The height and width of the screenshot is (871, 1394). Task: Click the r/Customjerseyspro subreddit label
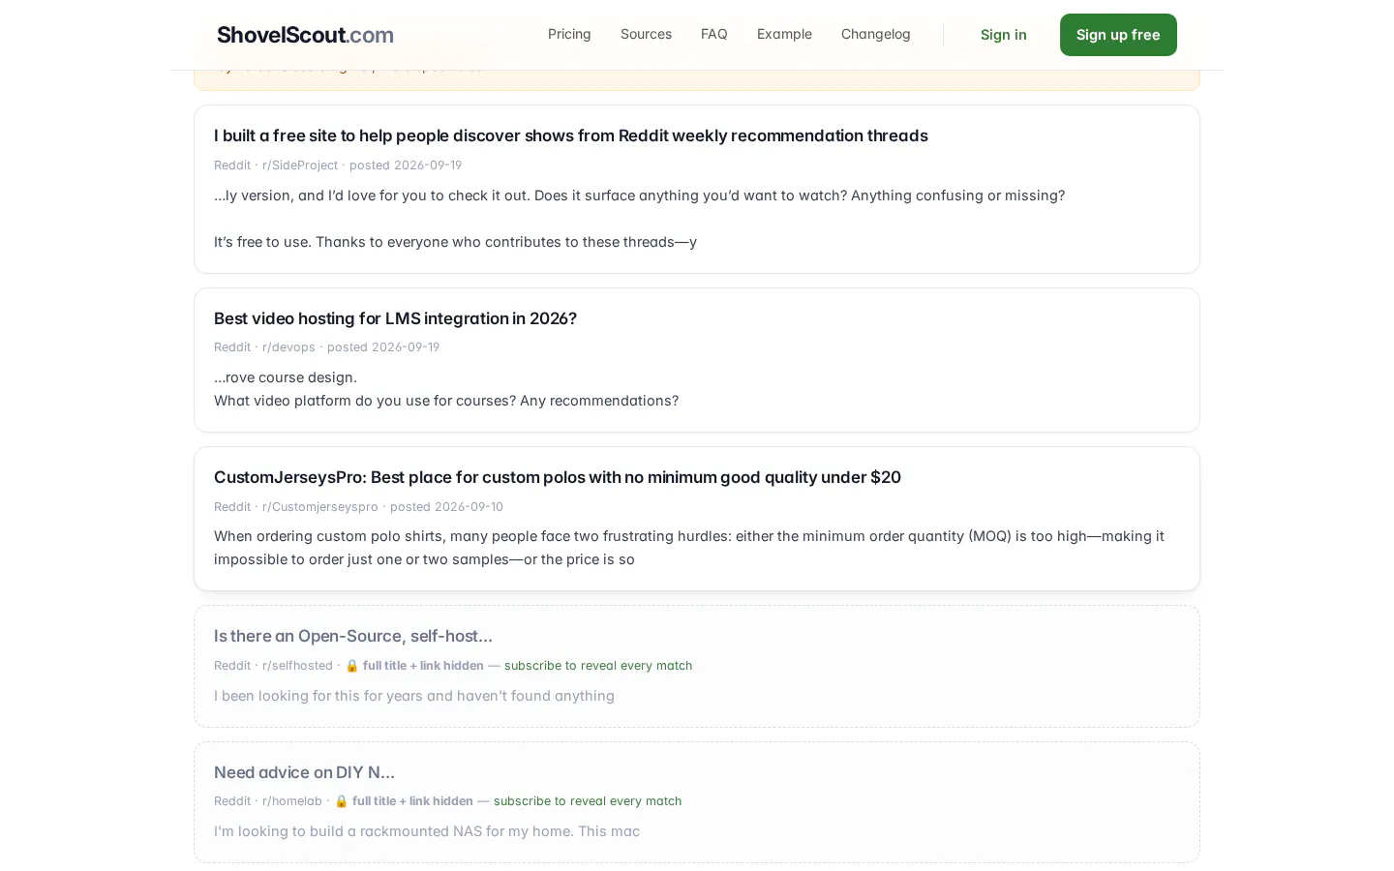320,507
